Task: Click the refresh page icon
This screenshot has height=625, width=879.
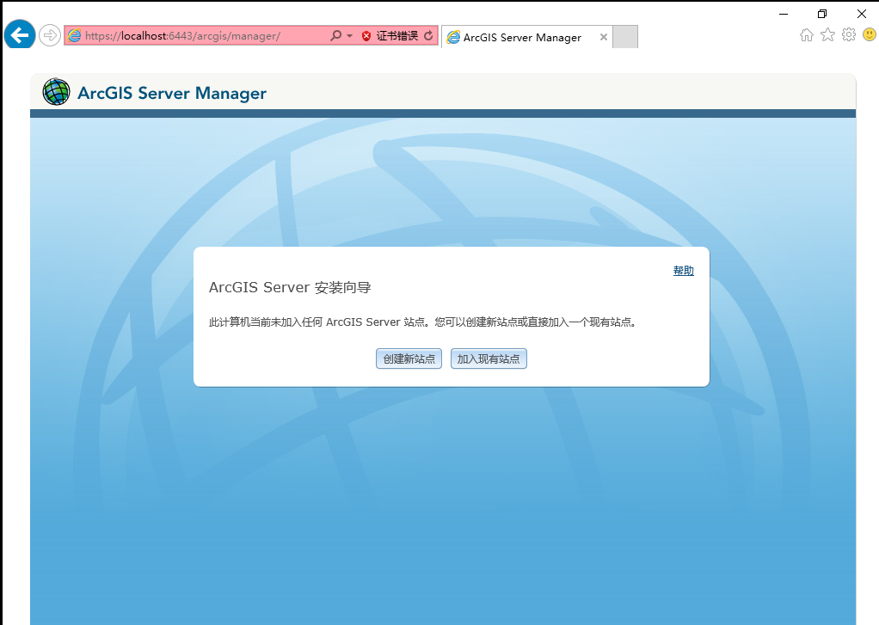Action: (x=429, y=36)
